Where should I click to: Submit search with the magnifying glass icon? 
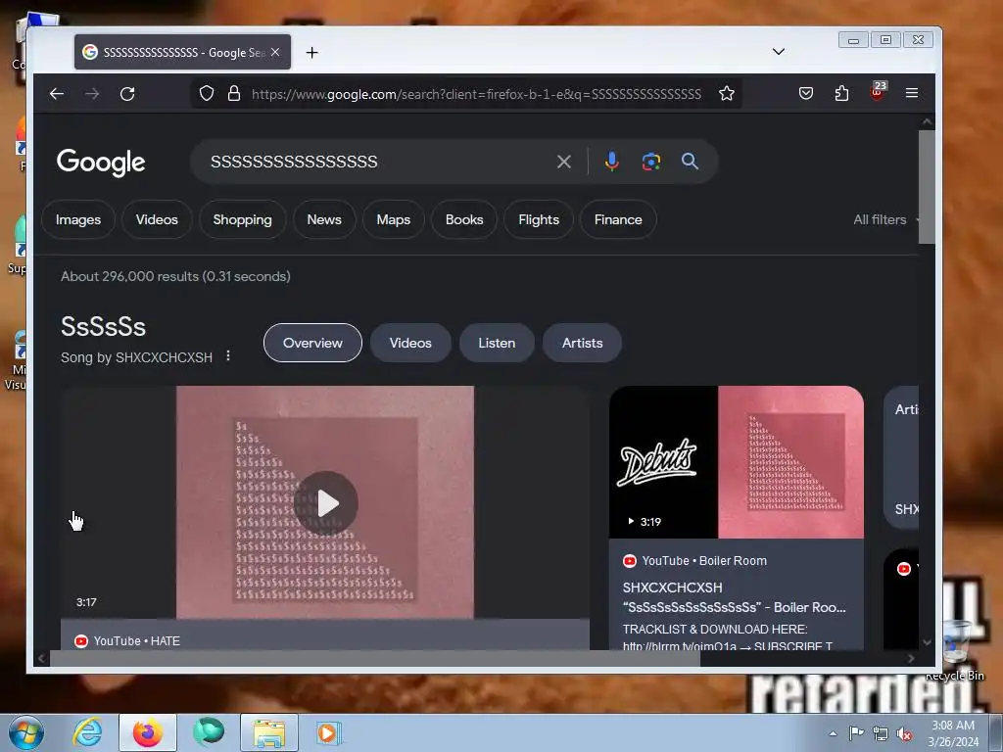pos(690,162)
